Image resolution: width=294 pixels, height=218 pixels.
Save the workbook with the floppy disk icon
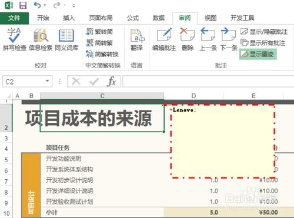click(x=23, y=5)
